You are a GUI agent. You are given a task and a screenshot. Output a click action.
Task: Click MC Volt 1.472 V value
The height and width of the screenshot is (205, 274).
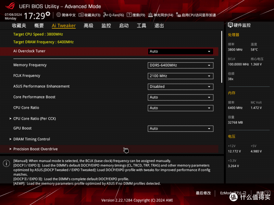(256, 108)
